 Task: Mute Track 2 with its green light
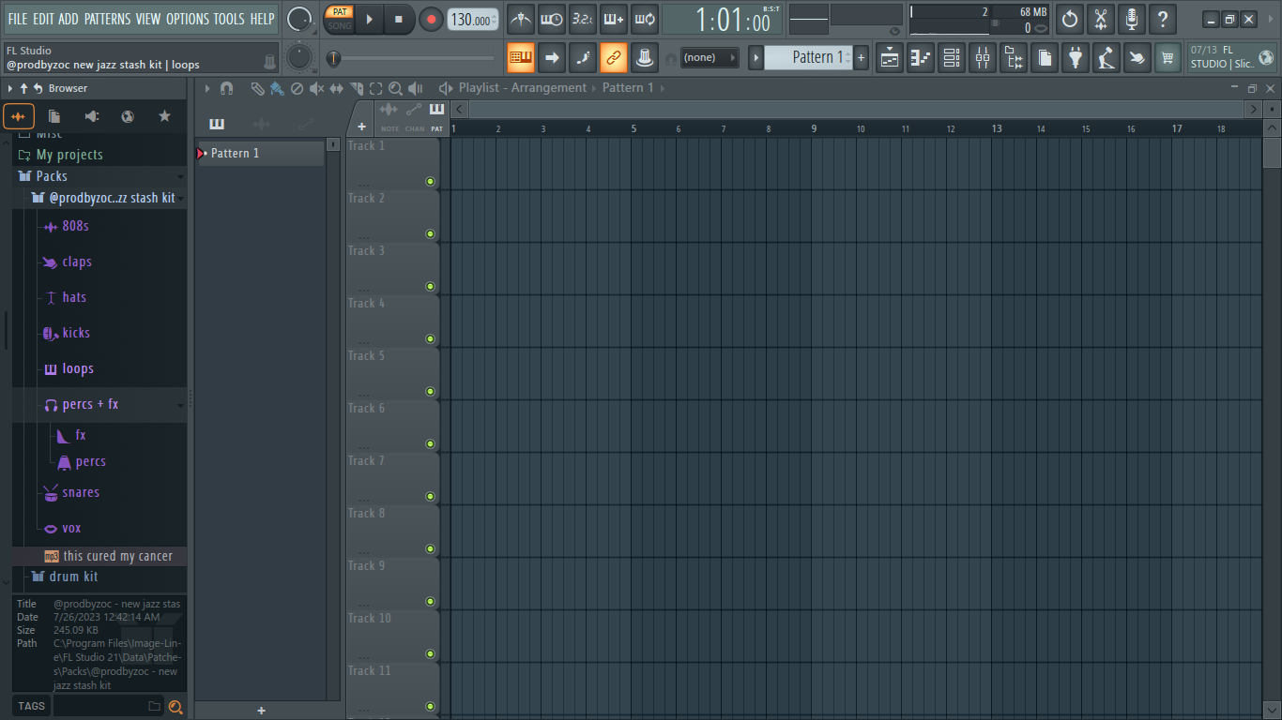pos(430,233)
